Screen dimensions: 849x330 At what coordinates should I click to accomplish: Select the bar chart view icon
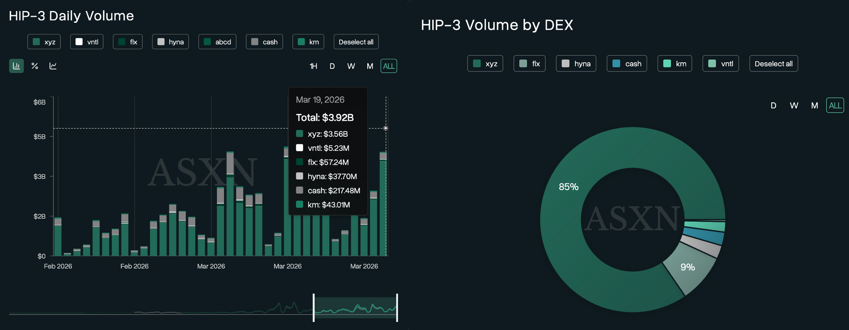(17, 66)
